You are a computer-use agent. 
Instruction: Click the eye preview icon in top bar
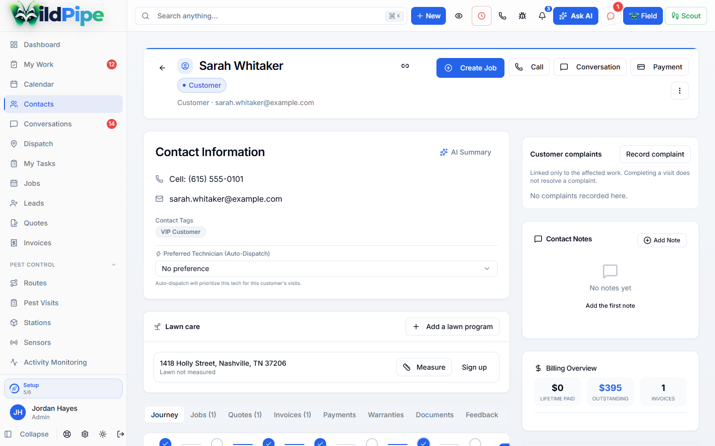[459, 16]
